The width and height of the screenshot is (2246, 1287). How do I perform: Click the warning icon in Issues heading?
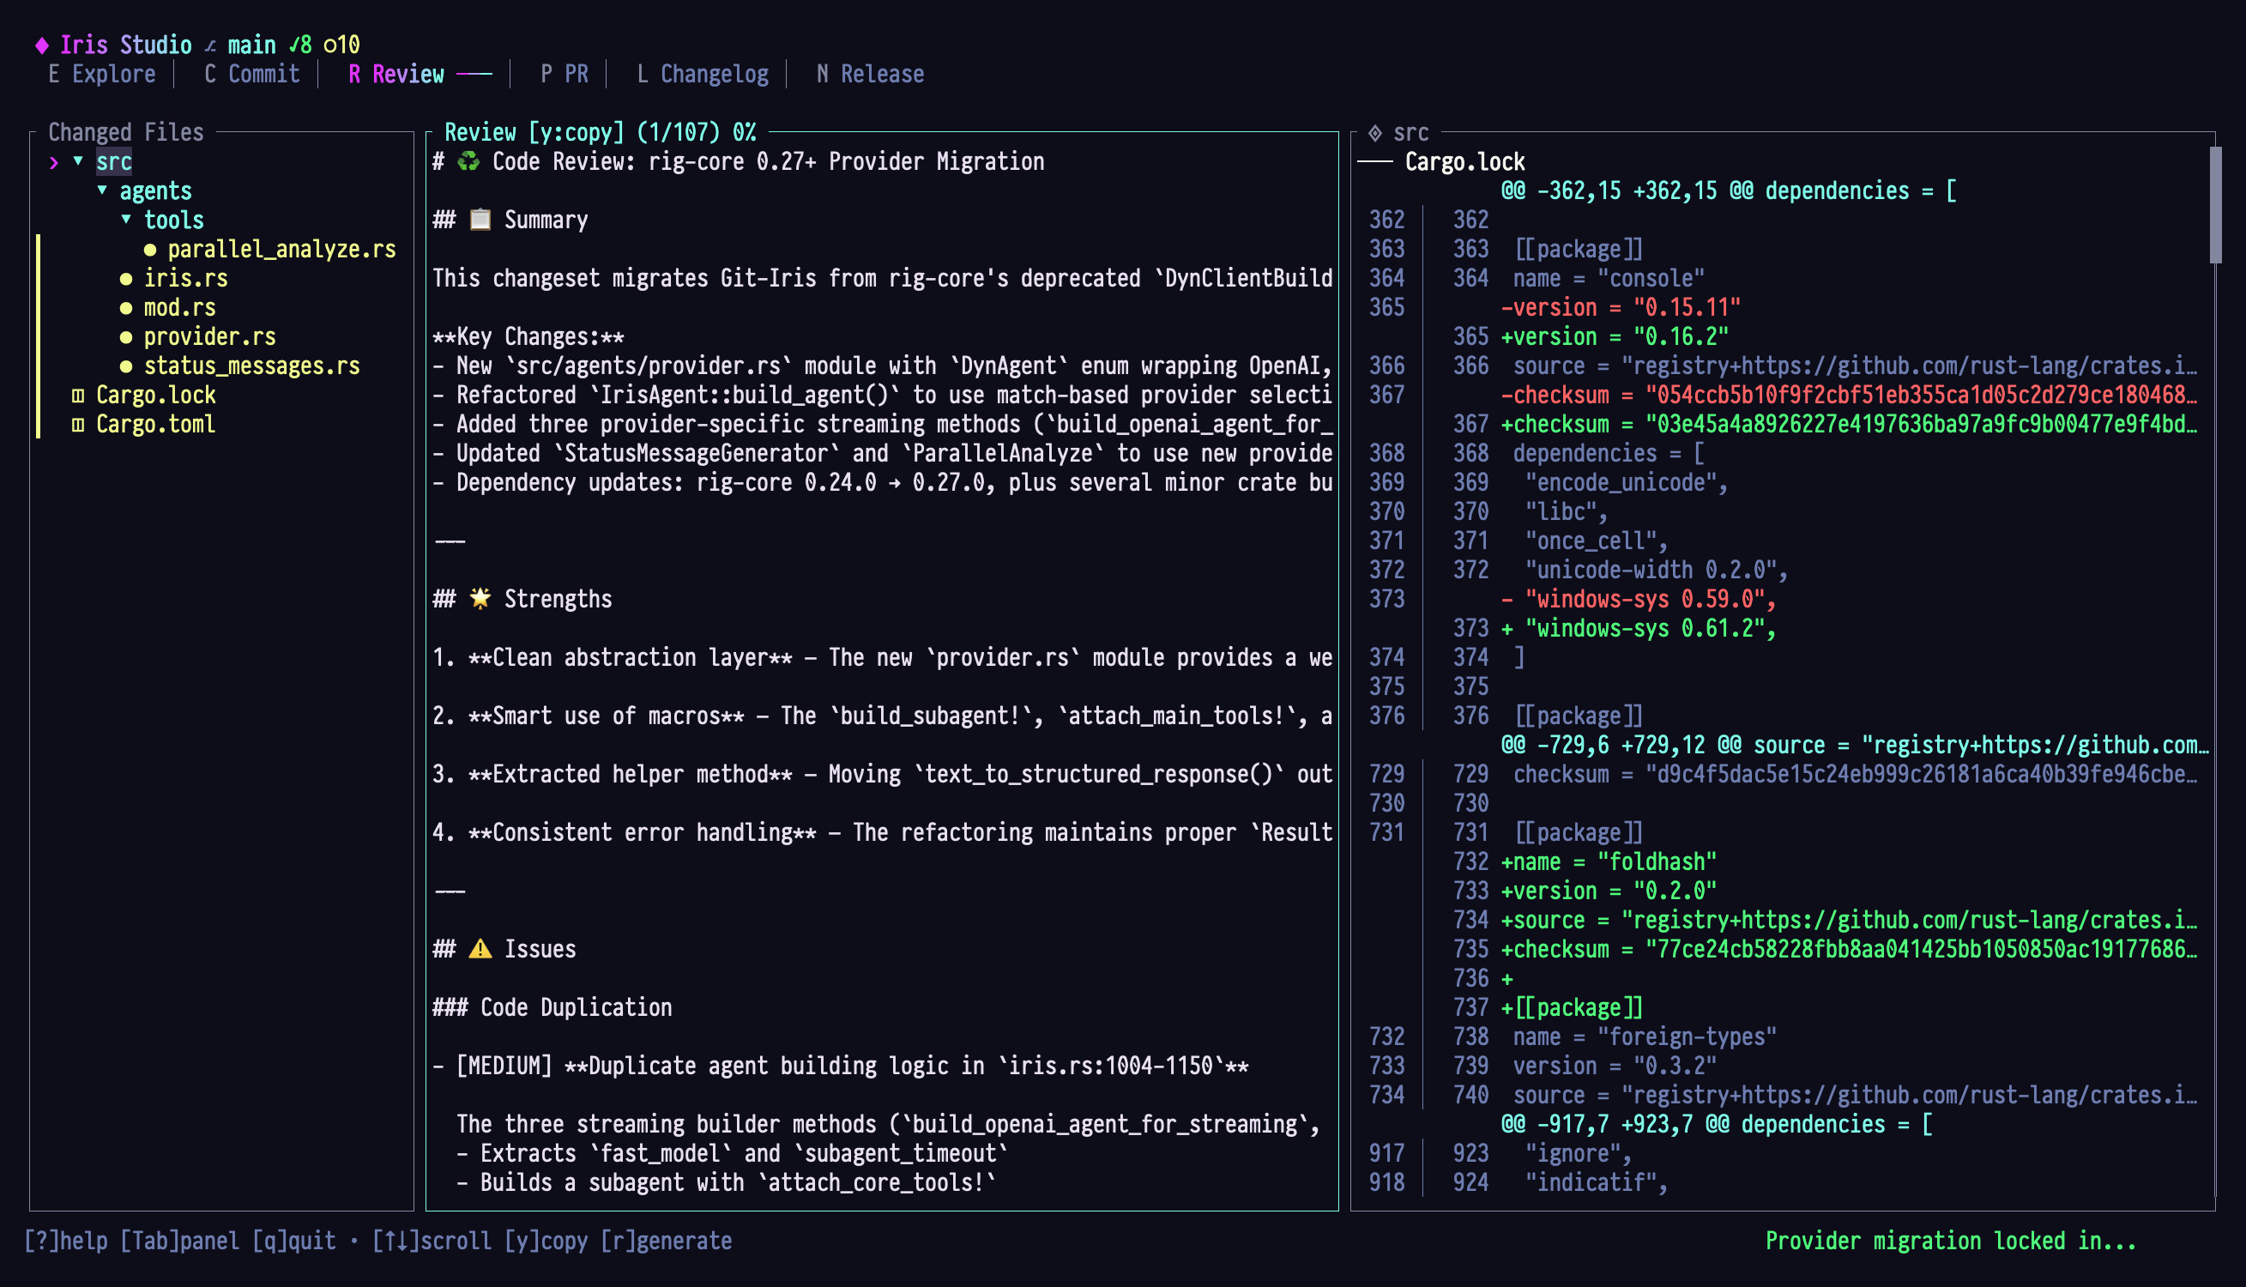(480, 949)
